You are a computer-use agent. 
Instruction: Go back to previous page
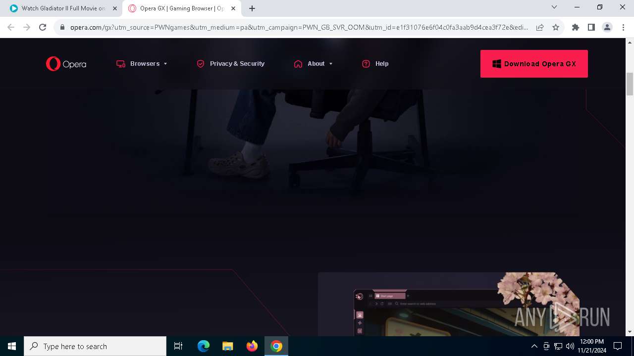(11, 27)
